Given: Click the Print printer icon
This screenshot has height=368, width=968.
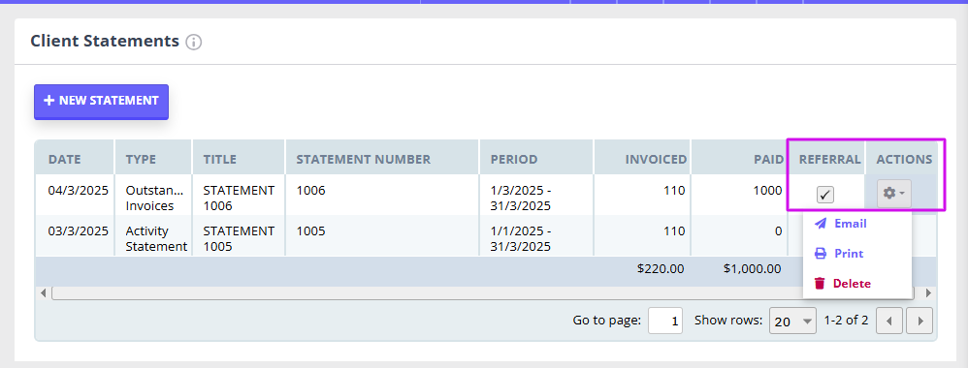Looking at the screenshot, I should tap(821, 254).
